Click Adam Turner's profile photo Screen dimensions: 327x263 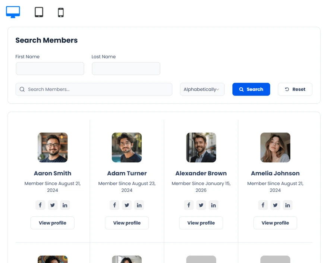click(127, 148)
